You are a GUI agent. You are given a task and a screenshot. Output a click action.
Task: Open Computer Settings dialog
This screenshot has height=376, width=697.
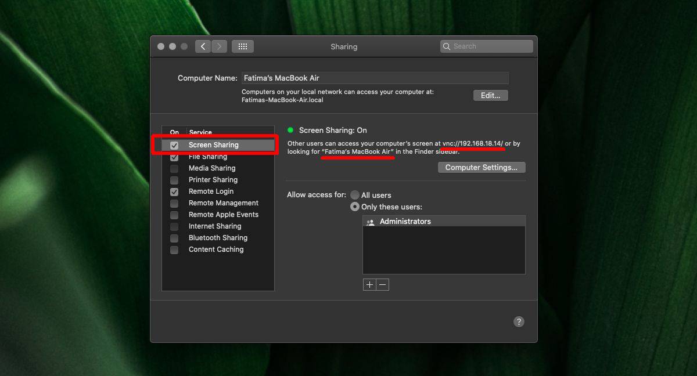pos(482,168)
